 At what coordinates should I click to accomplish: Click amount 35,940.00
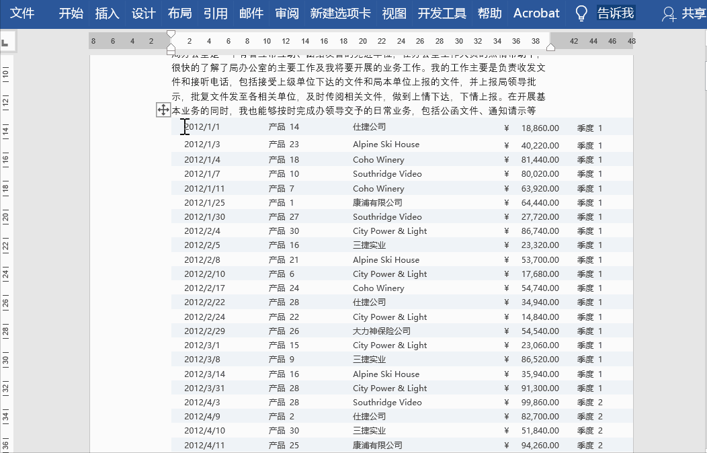pyautogui.click(x=540, y=374)
